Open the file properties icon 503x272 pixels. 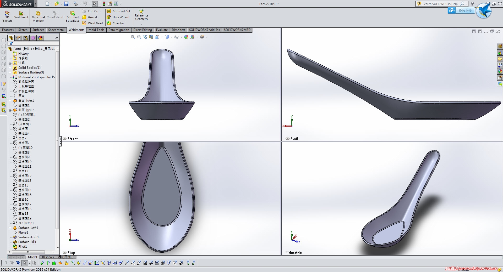[x=110, y=4]
